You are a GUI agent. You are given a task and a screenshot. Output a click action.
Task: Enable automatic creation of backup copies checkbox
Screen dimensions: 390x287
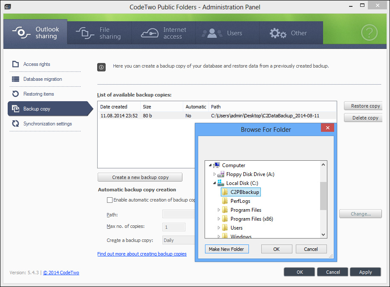110,200
